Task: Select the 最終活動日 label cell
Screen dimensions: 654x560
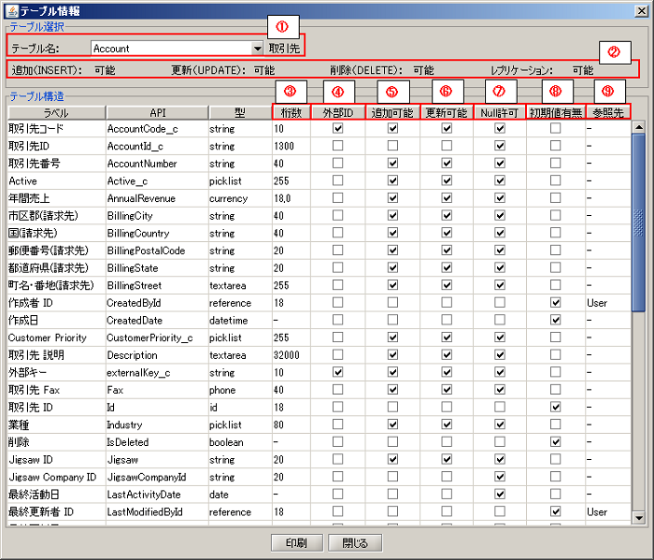Action: click(x=56, y=494)
